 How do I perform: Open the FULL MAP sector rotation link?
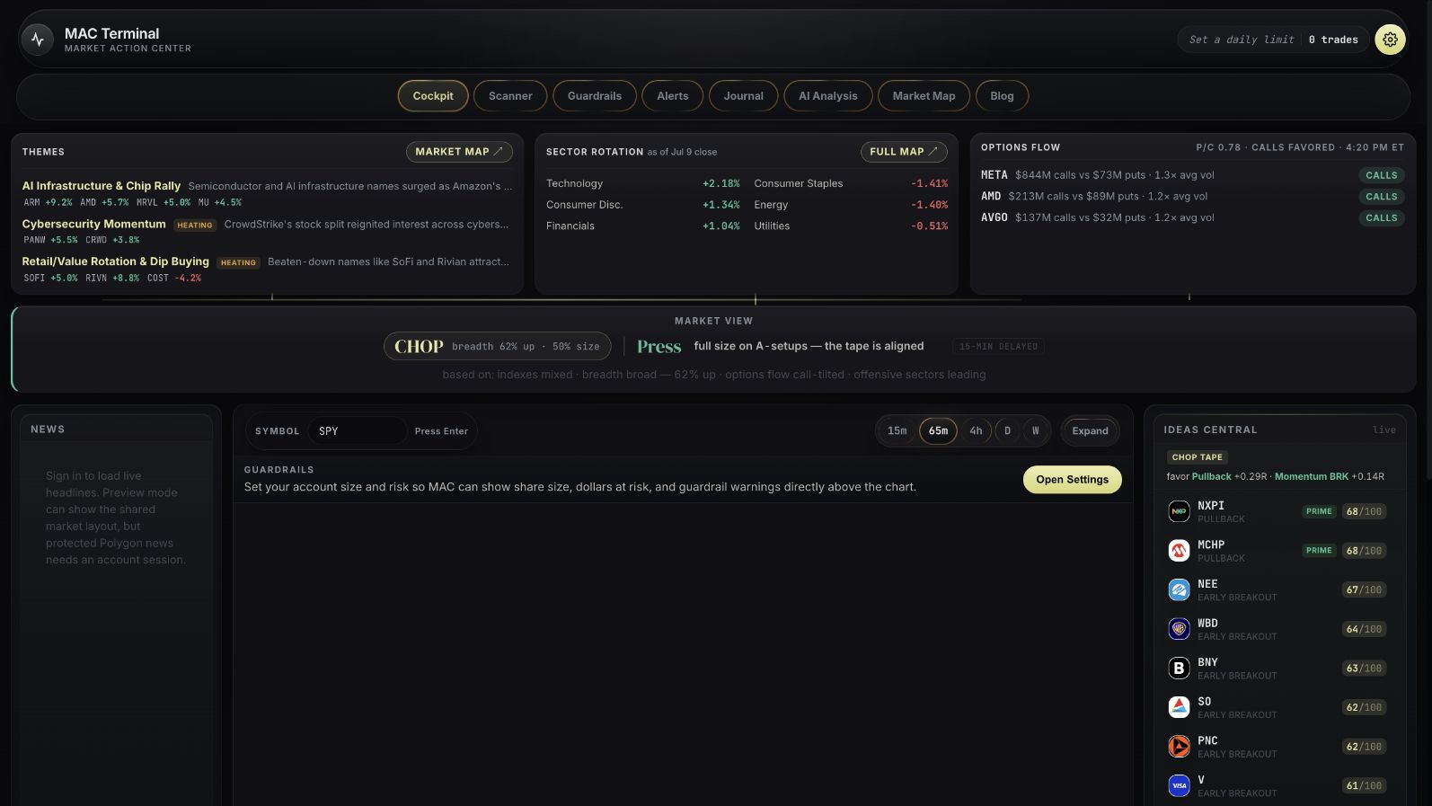click(x=904, y=152)
